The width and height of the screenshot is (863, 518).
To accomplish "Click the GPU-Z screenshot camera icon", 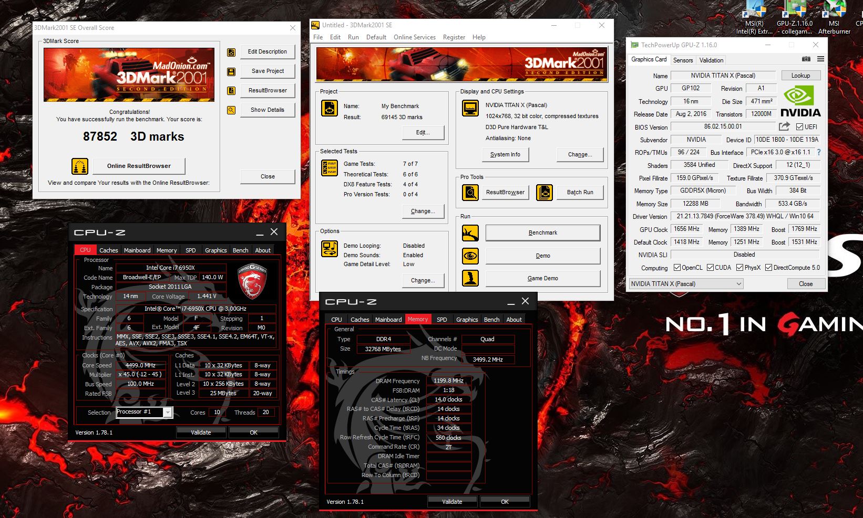I will pyautogui.click(x=806, y=59).
